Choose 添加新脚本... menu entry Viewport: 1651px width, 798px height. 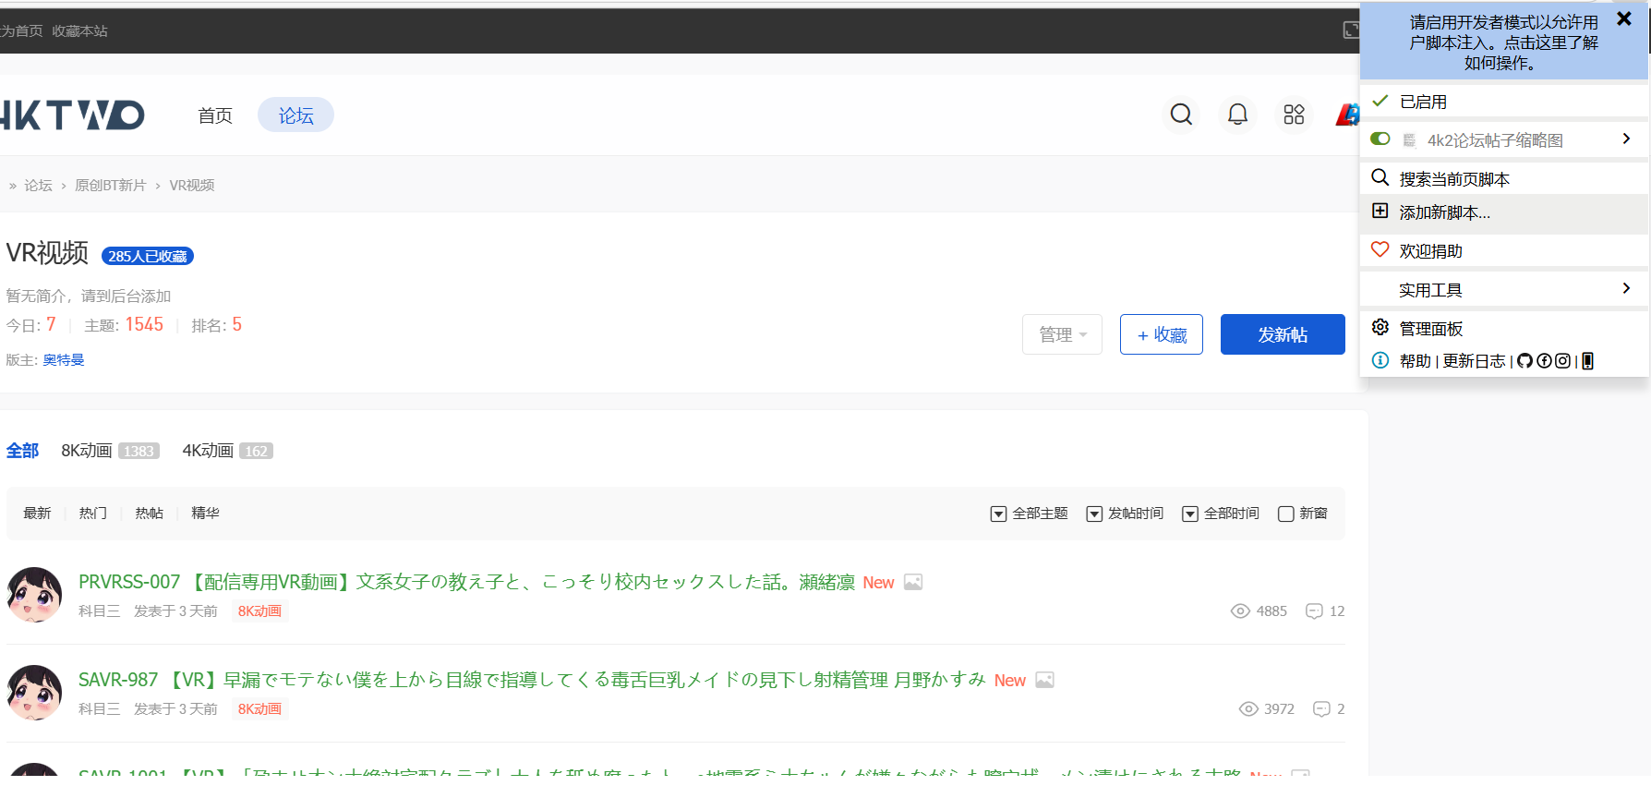(1504, 212)
